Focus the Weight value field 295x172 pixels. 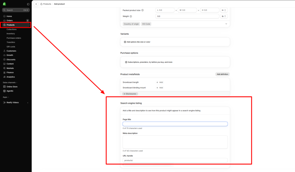coord(187,16)
